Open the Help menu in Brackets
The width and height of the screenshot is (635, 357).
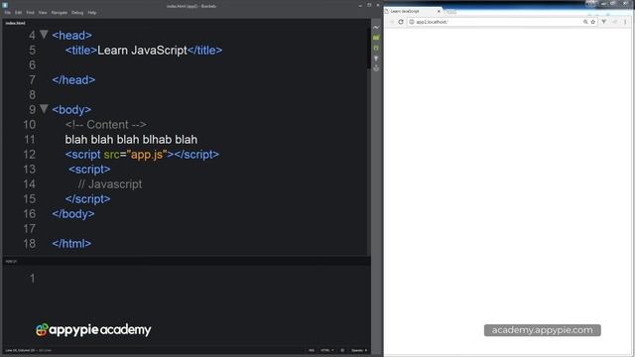tap(92, 13)
